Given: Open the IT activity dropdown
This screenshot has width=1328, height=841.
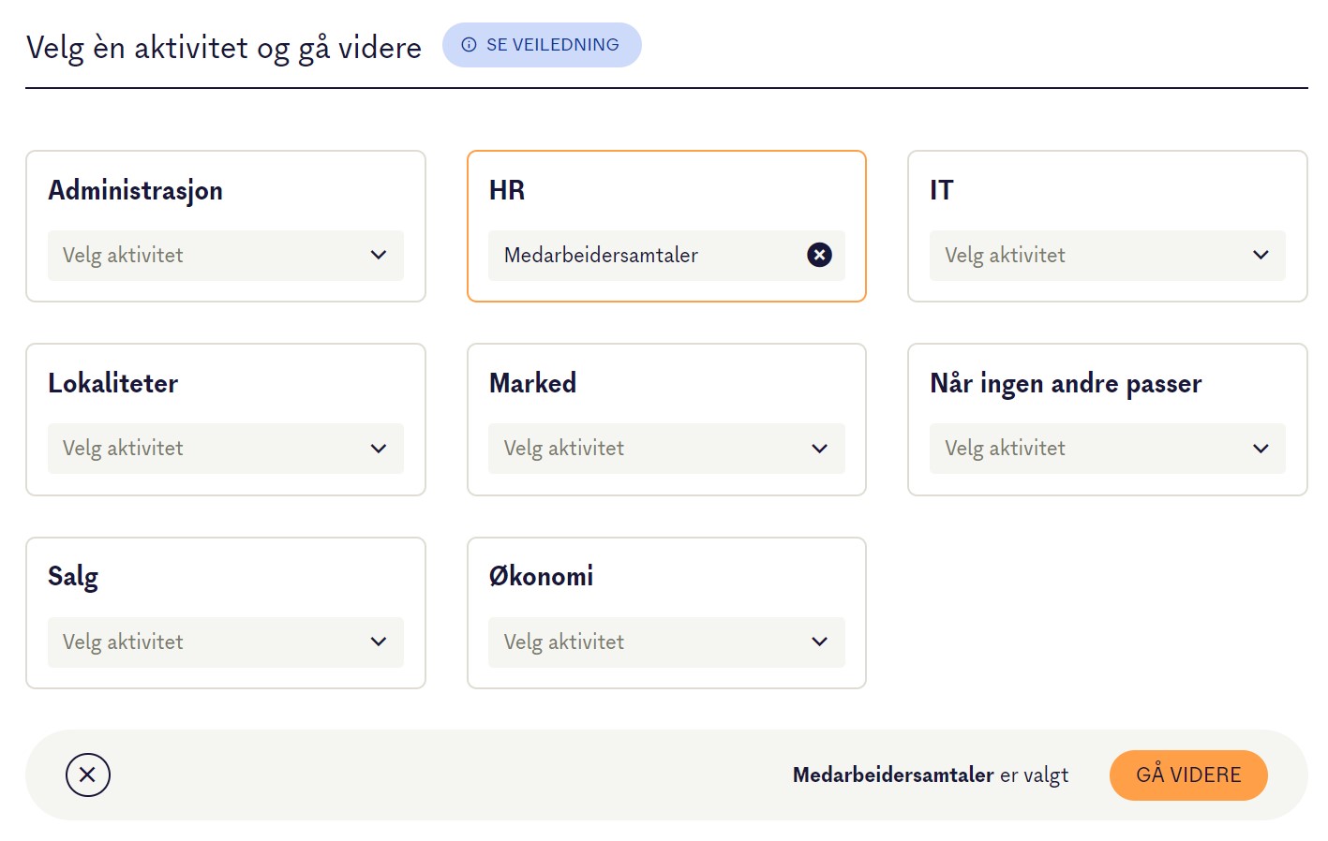Looking at the screenshot, I should 1106,255.
